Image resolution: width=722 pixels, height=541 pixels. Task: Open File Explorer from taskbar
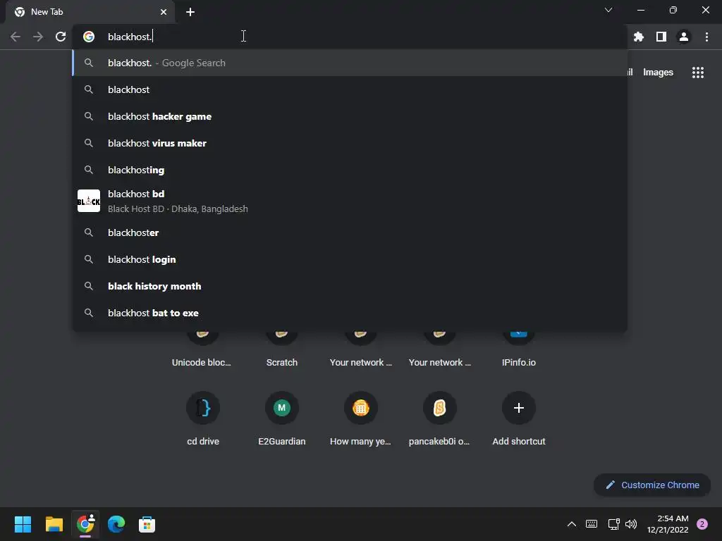tap(54, 524)
